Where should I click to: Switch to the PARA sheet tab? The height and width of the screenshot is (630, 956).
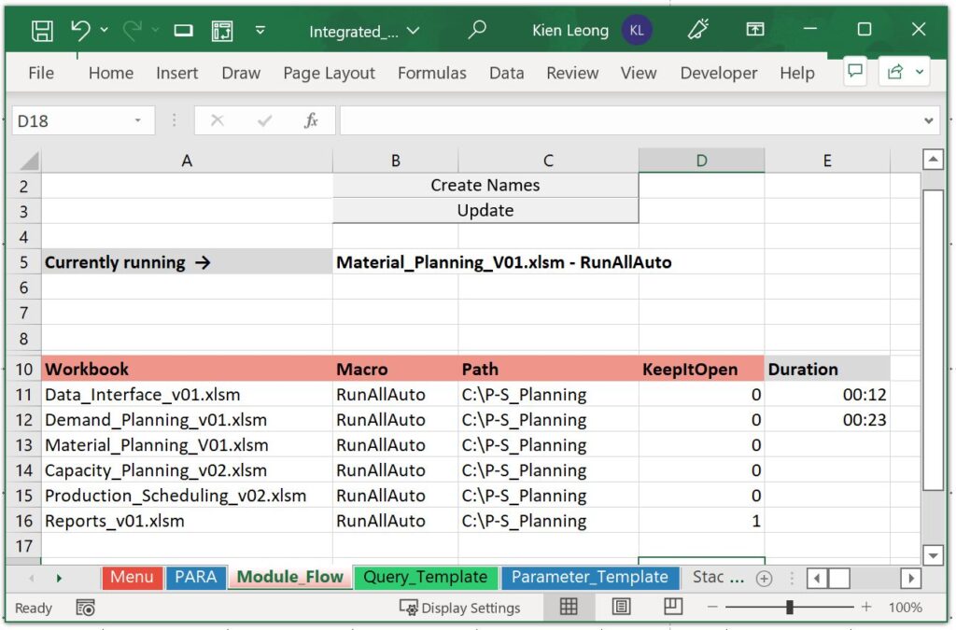coord(195,577)
